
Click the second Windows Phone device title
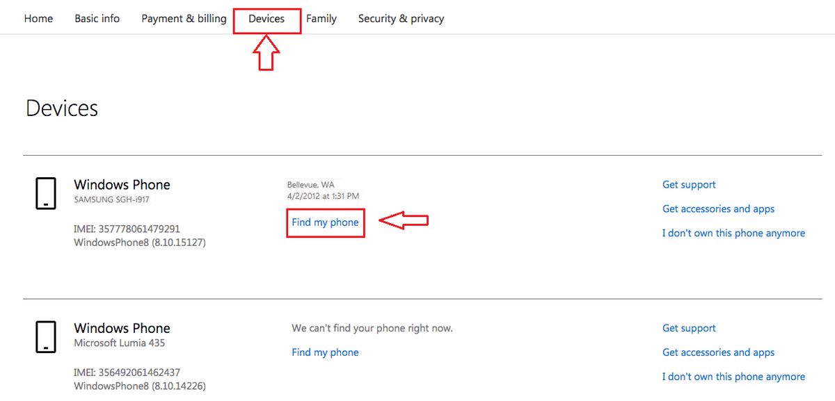(122, 328)
